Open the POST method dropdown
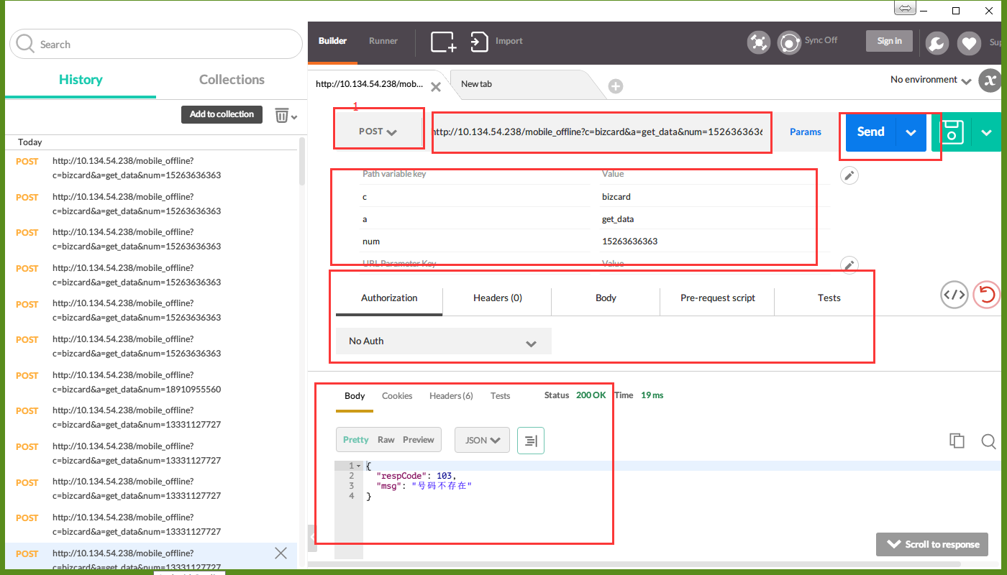The image size is (1007, 575). (378, 132)
